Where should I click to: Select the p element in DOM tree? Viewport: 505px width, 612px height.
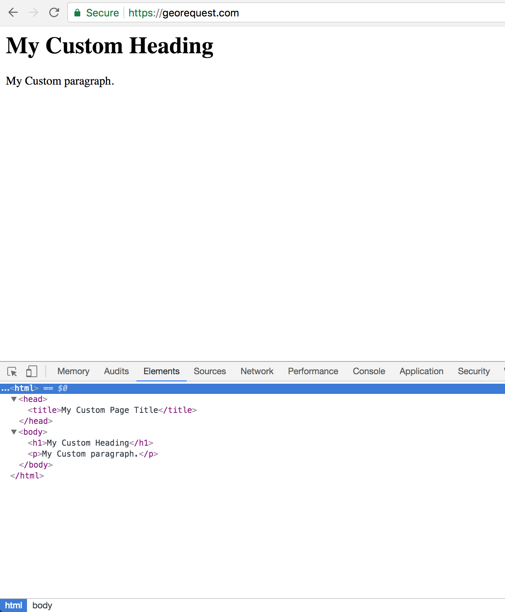pos(93,454)
